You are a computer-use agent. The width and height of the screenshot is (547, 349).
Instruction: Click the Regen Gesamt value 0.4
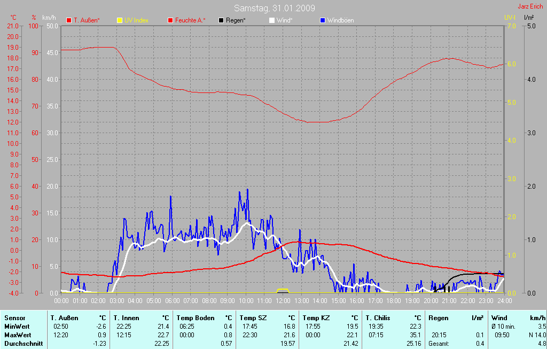479,344
